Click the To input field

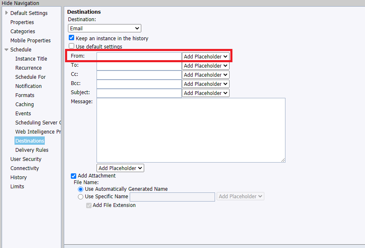pos(139,66)
